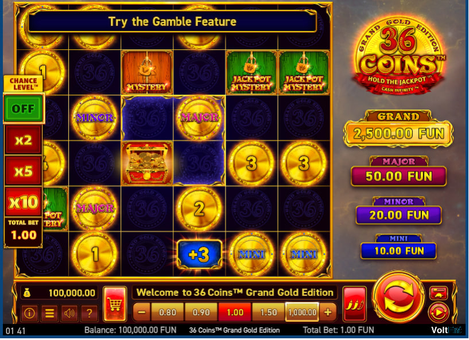Click the turbo mode icon above autoplay
This screenshot has height=340, width=469.
point(439,293)
